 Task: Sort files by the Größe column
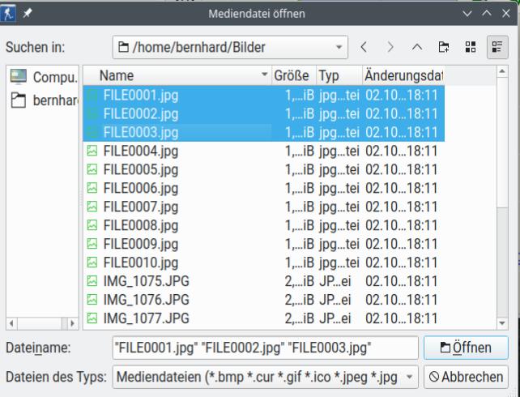(293, 75)
